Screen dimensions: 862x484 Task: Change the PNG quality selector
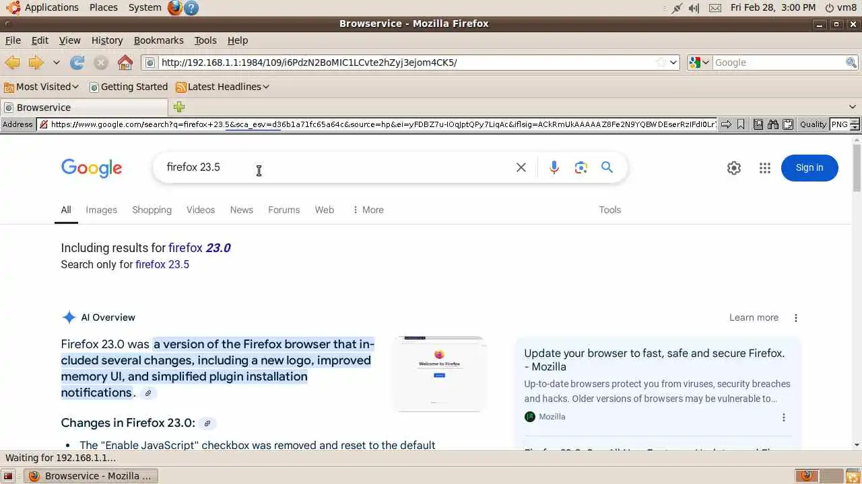pyautogui.click(x=844, y=124)
